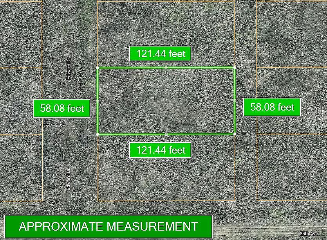Viewport: 327px width, 240px height.
Task: Select the midpoint handle on the bottom edge
Action: [x=166, y=134]
